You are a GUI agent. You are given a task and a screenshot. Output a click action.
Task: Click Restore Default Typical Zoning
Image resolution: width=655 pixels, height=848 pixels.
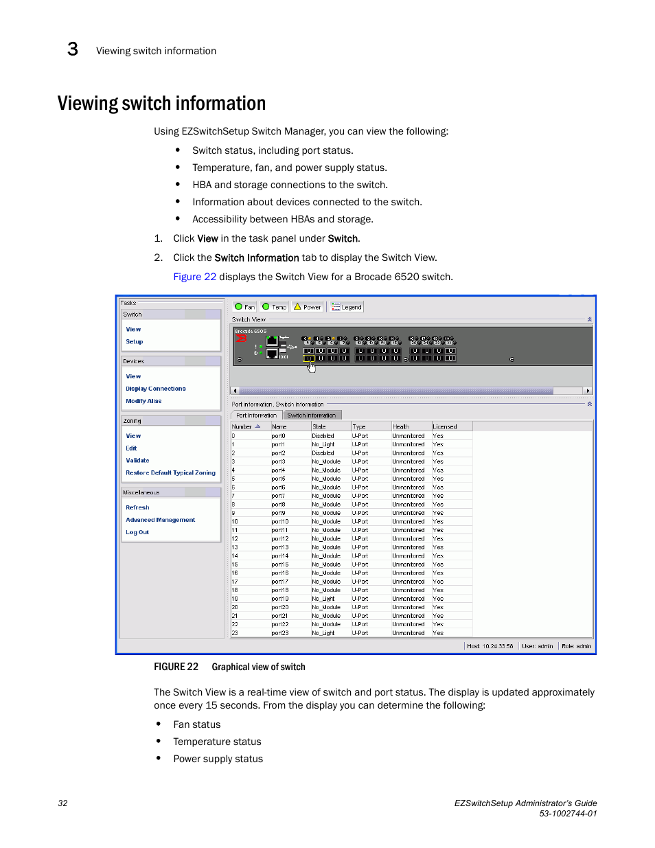tap(170, 473)
